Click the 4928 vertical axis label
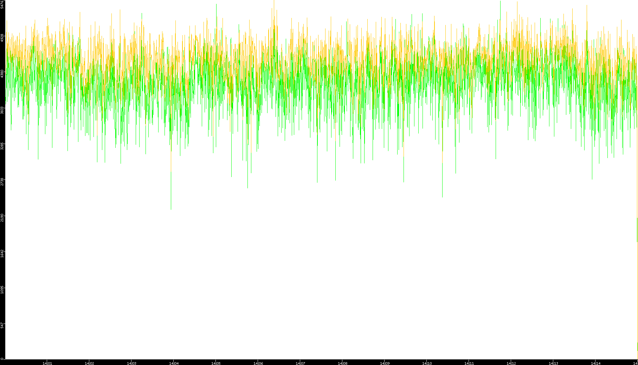 click(x=2, y=38)
